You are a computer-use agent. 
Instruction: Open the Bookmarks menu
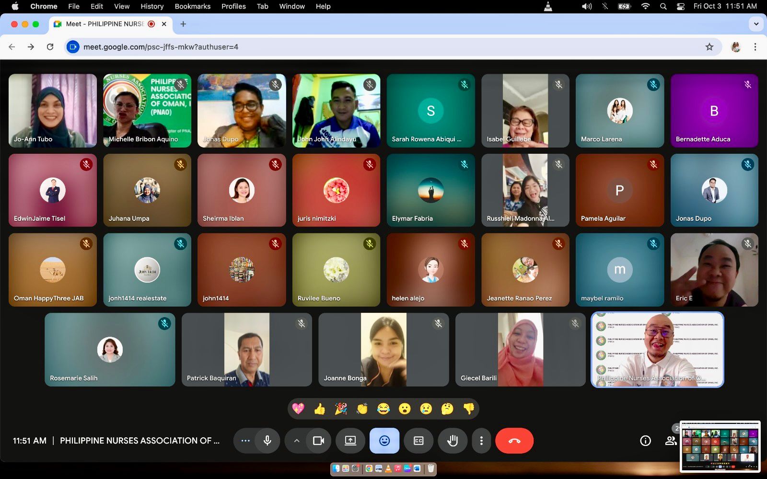(192, 6)
